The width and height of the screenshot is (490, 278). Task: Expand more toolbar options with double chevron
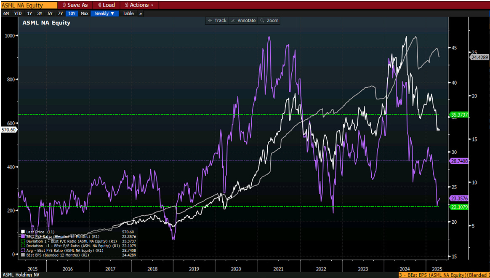click(x=141, y=13)
